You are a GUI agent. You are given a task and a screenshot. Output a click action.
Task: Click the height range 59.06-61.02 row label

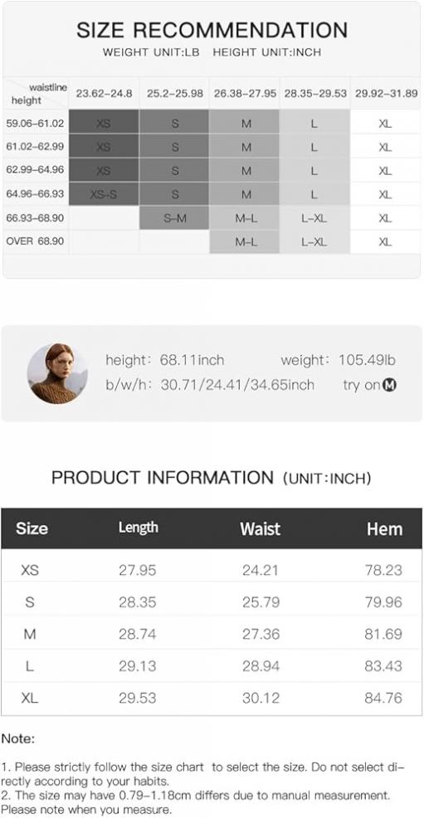tap(35, 124)
